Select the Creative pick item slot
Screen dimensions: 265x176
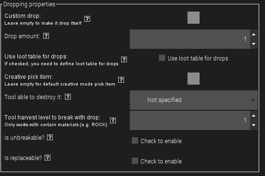pos(193,79)
